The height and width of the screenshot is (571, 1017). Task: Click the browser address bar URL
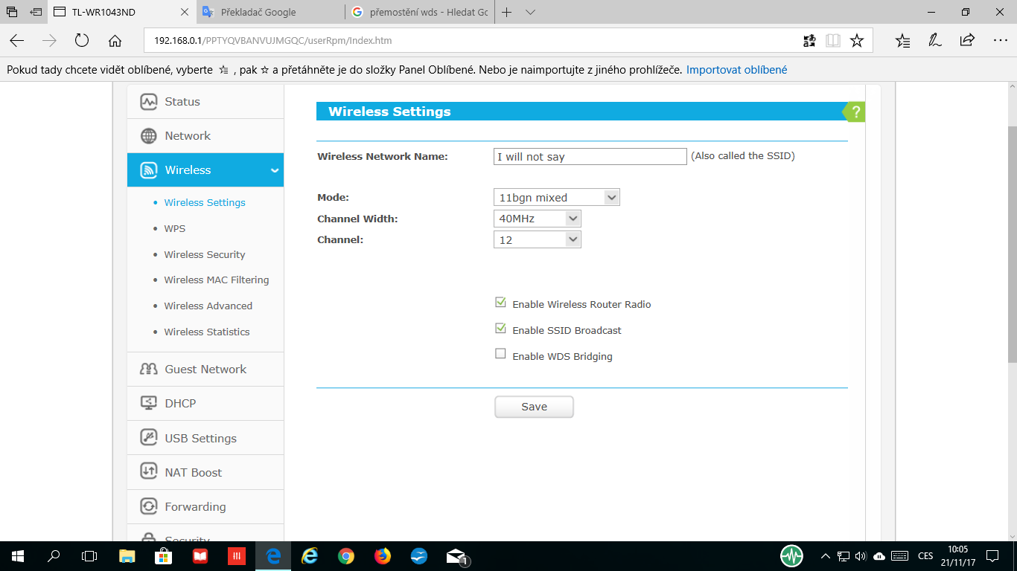[x=273, y=41]
